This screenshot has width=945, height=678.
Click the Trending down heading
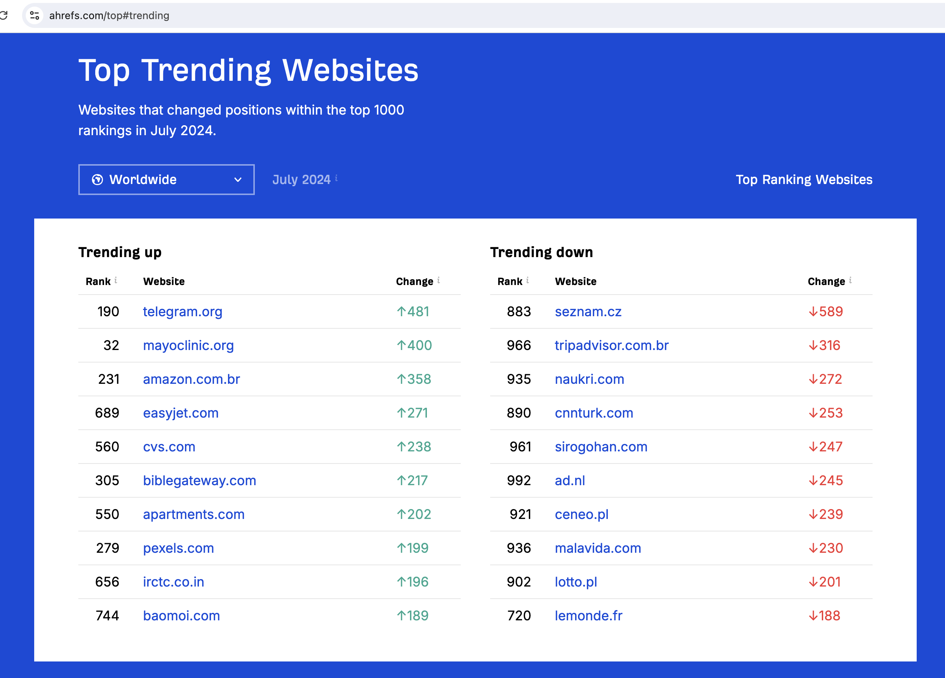[541, 252]
